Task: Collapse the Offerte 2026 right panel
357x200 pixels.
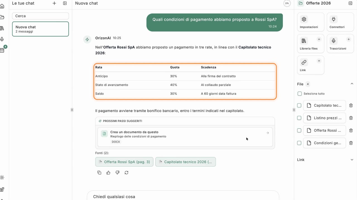Action: click(350, 3)
